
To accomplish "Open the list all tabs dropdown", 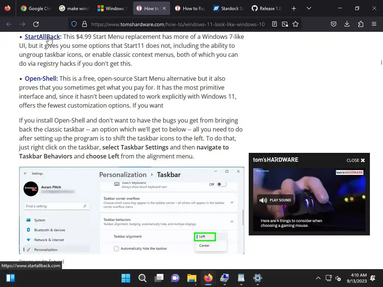I will pos(309,8).
